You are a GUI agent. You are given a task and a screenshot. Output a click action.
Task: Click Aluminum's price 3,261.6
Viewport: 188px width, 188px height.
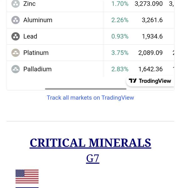(x=152, y=20)
